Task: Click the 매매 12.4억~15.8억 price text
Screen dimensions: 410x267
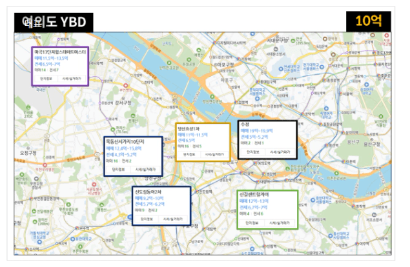Action: [124, 148]
